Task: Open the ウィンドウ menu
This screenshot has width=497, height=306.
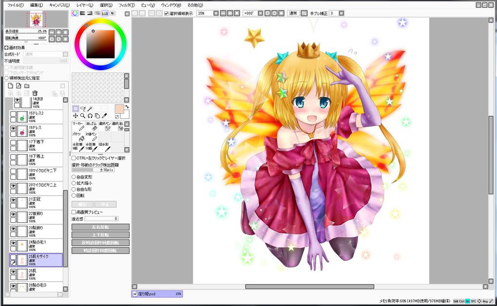Action: tap(171, 5)
